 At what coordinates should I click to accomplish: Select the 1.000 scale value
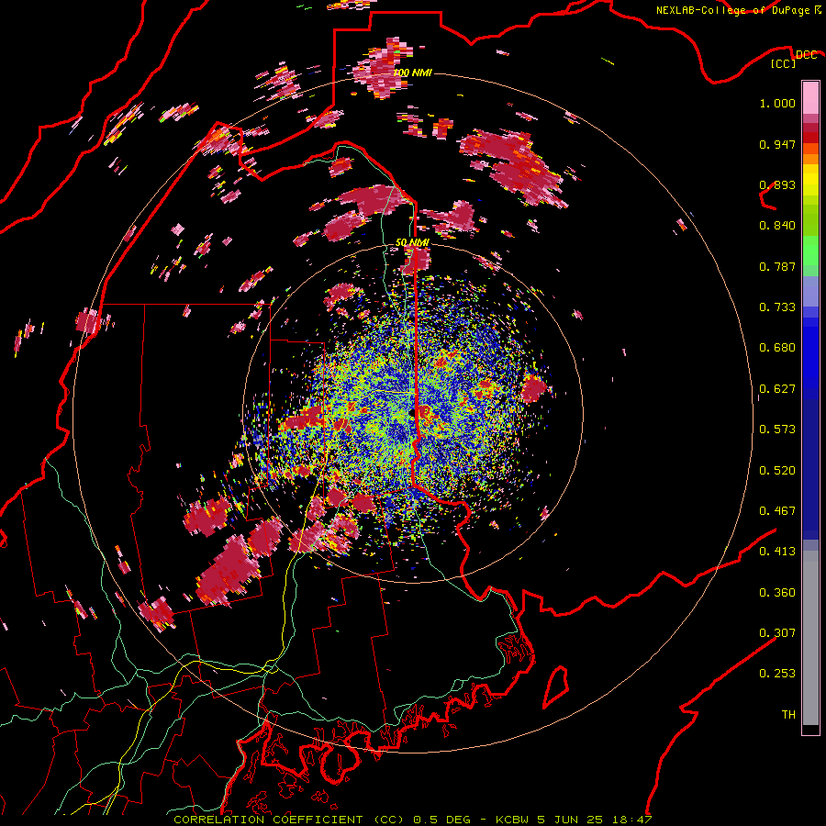click(777, 103)
